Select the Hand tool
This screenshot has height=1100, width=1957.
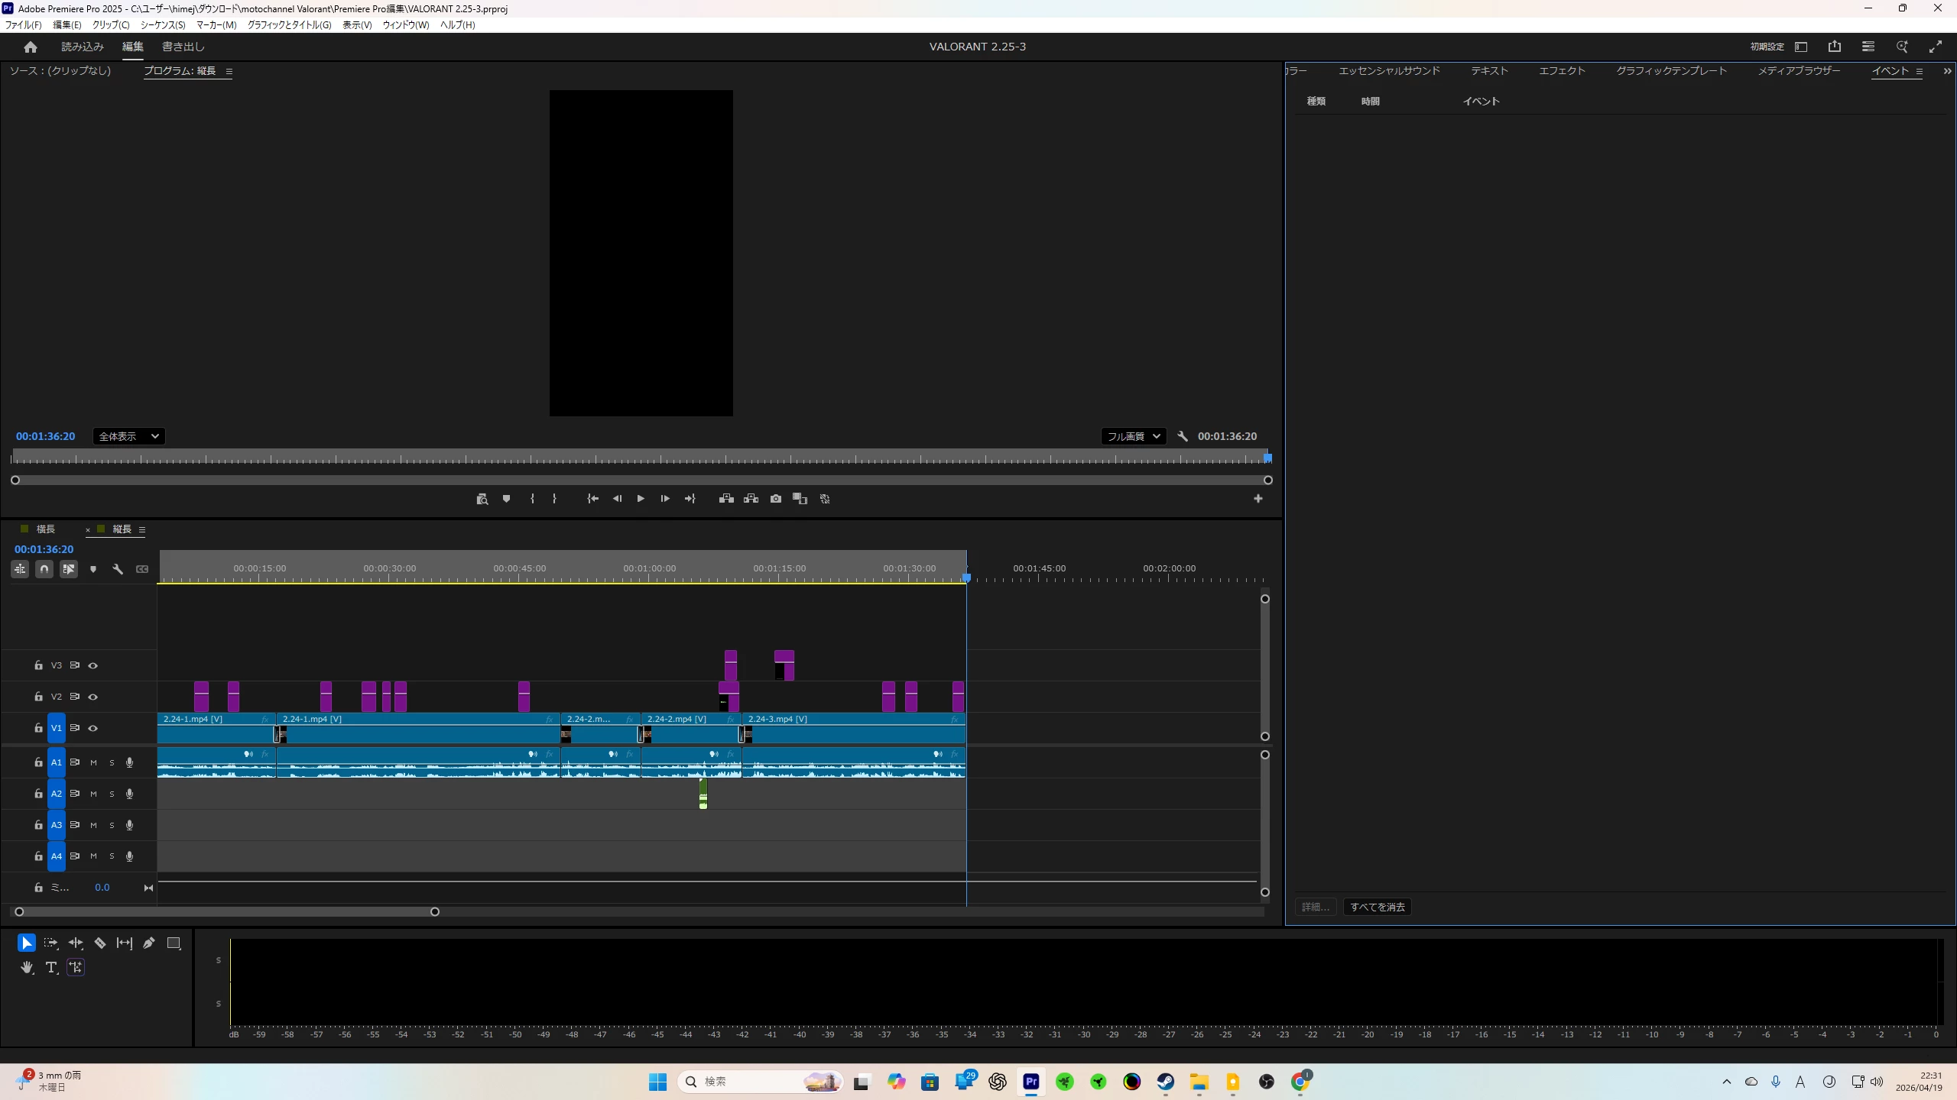[x=27, y=968]
